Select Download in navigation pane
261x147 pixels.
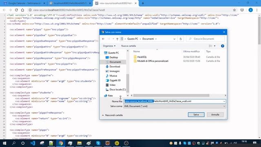113,67
